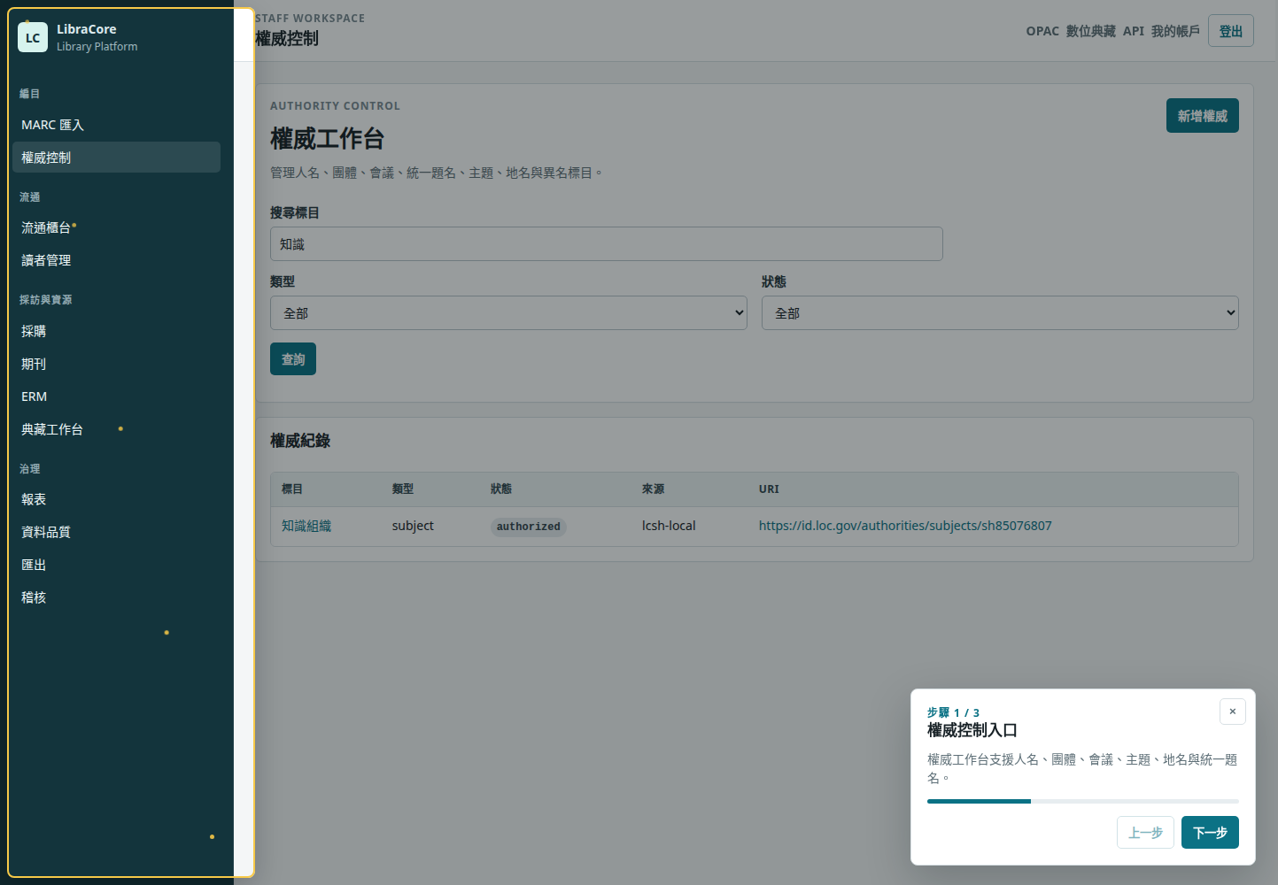
Task: Click the 新增權威 button
Action: tap(1202, 116)
